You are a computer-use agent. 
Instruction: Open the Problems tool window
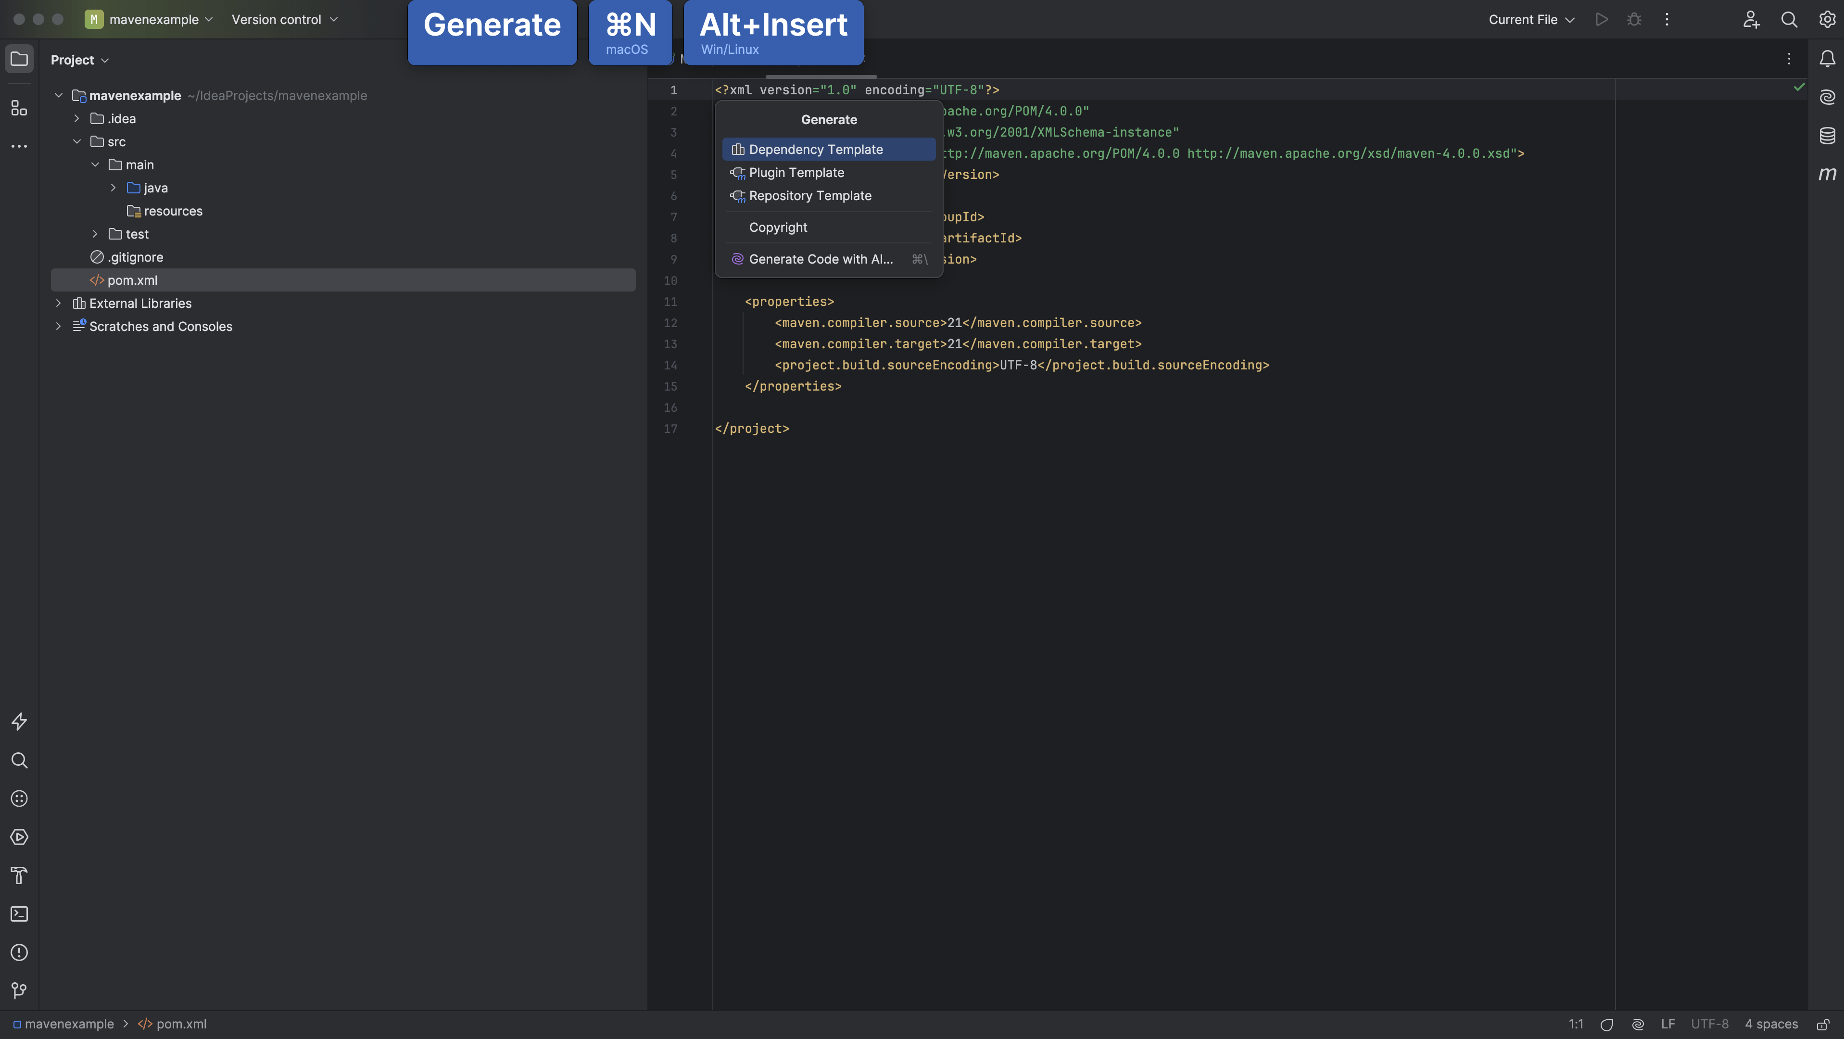[x=19, y=952]
